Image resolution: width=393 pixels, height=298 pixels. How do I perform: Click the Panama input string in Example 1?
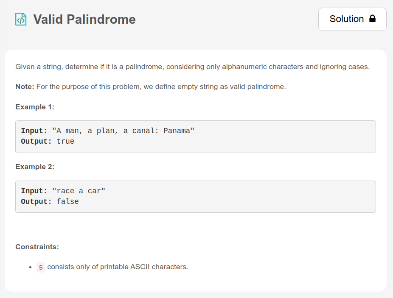pos(123,131)
